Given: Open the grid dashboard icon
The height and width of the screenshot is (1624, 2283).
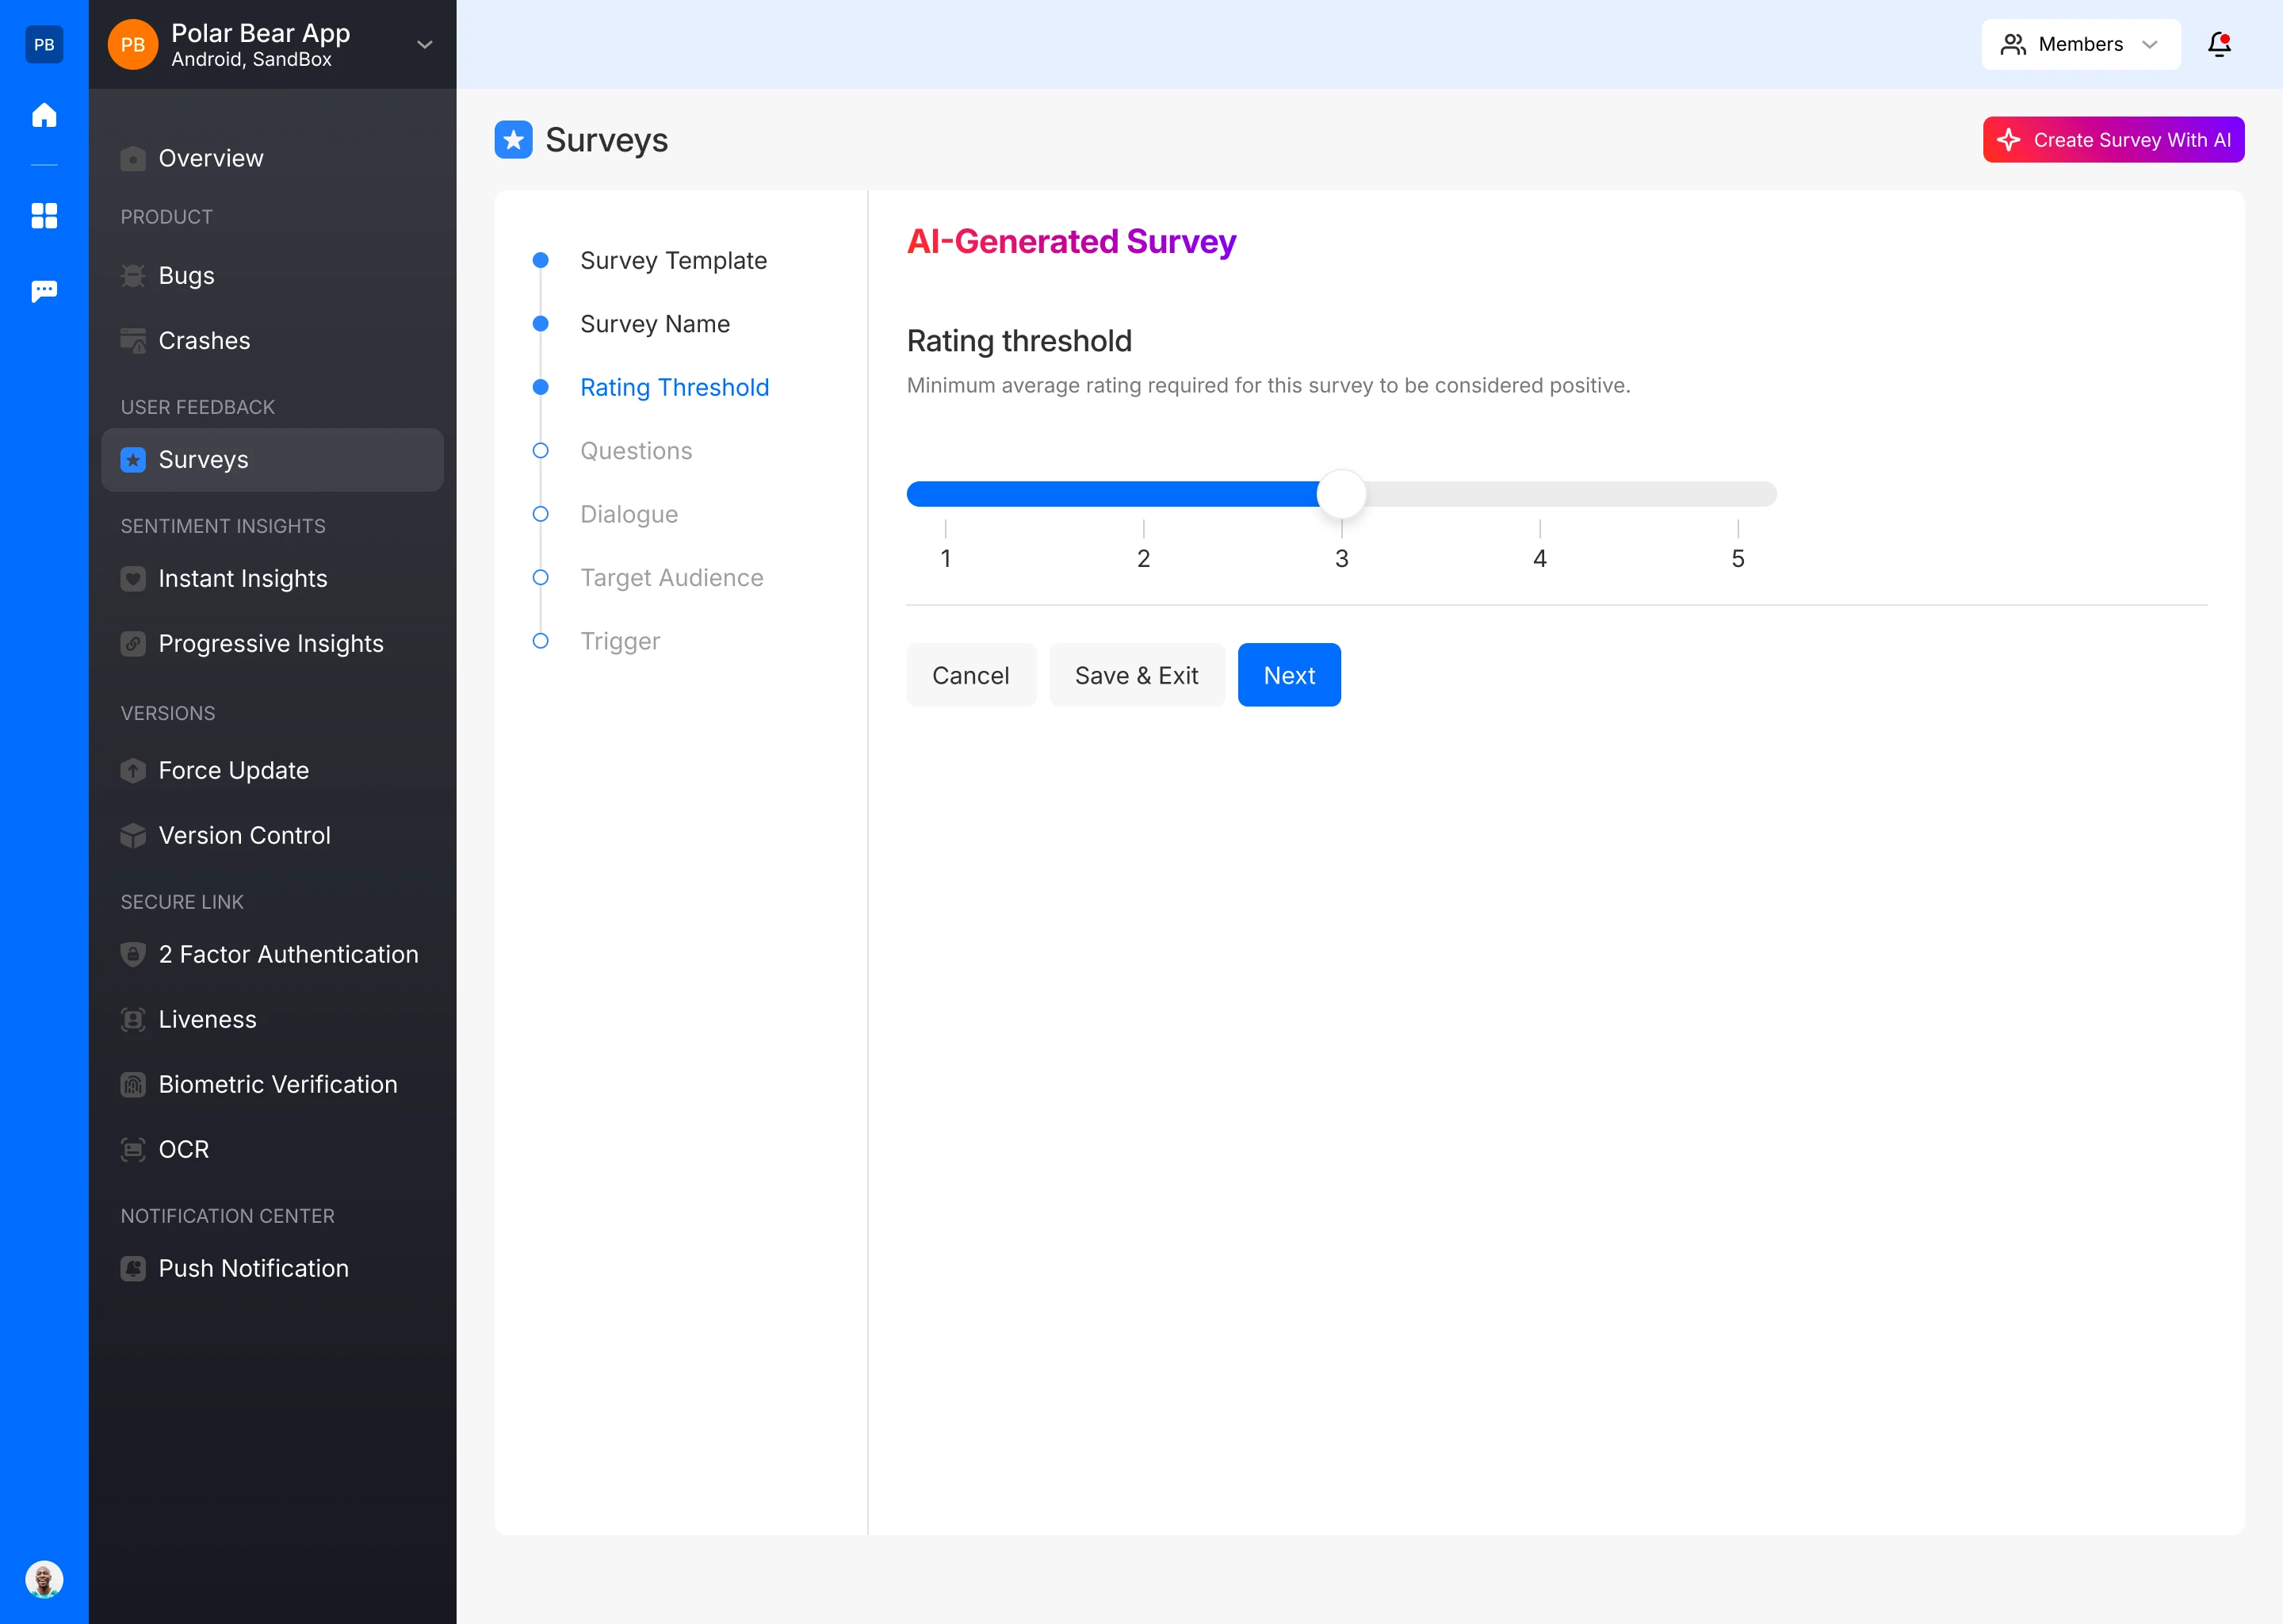Looking at the screenshot, I should coord(44,215).
